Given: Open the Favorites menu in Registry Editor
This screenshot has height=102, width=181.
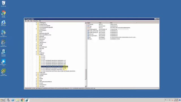Looking at the screenshot, I should (36, 21).
